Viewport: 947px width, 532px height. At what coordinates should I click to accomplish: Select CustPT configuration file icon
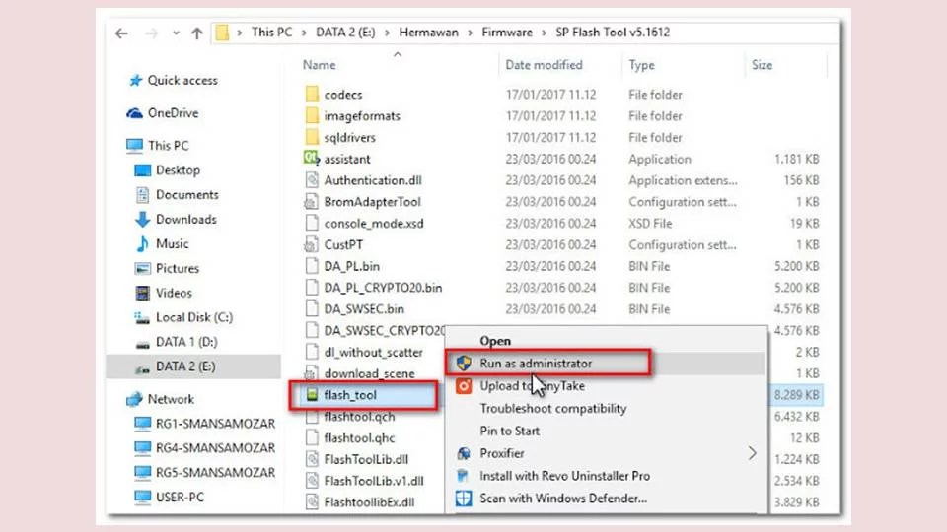311,245
